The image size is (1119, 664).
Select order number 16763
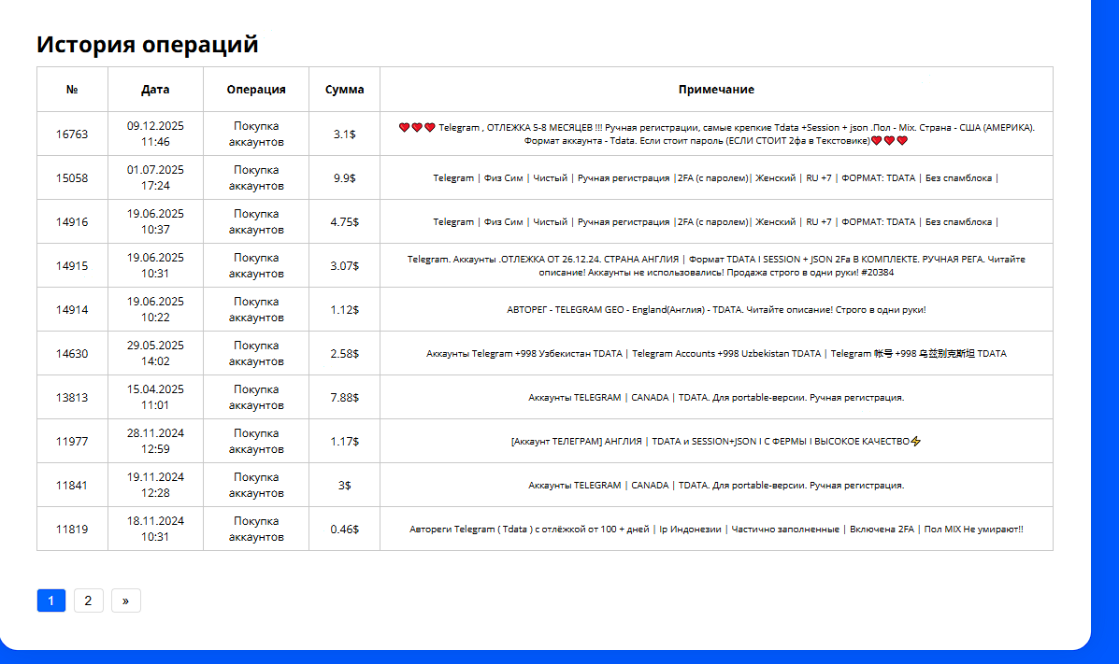coord(72,134)
